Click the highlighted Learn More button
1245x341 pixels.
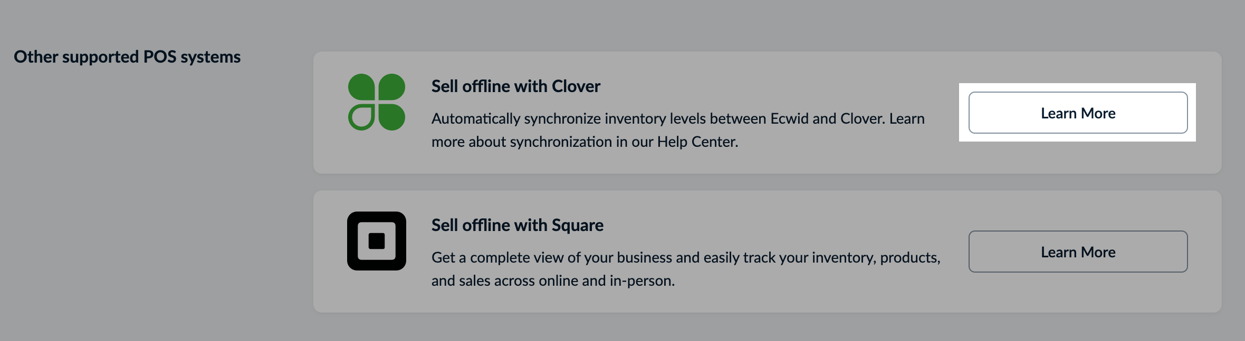tap(1077, 112)
